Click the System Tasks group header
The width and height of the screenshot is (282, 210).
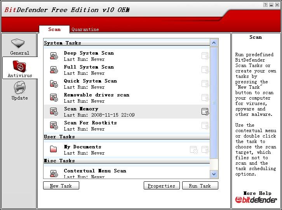click(127, 43)
